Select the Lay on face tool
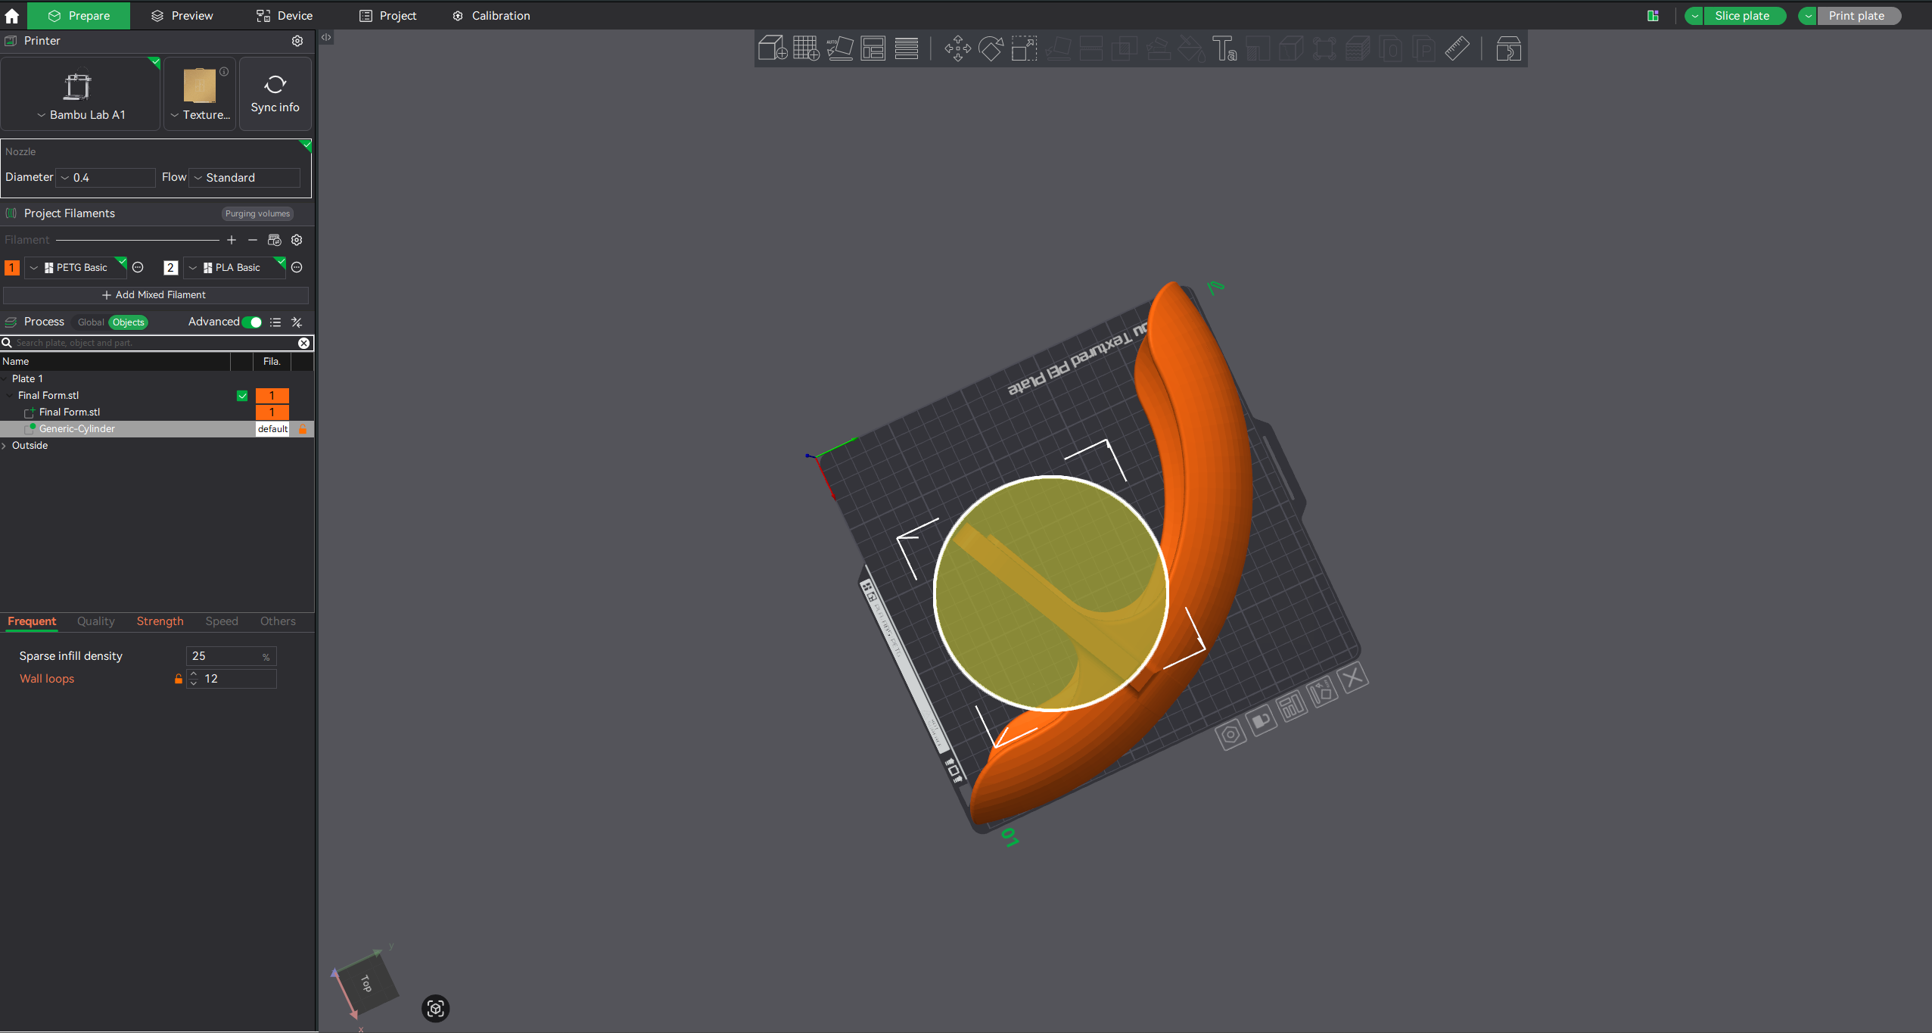Screen dimensions: 1932x1033 (x=1057, y=48)
